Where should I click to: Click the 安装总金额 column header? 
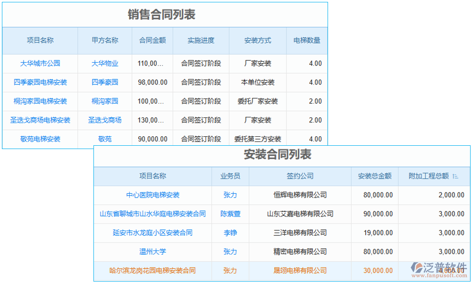pyautogui.click(x=376, y=176)
